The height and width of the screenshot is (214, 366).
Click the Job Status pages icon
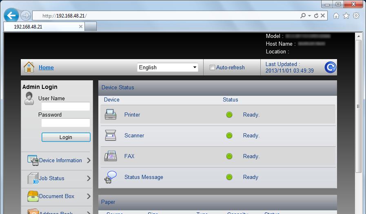coord(33,179)
